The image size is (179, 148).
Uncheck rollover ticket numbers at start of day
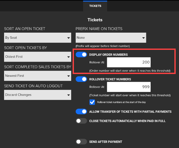click(92, 102)
